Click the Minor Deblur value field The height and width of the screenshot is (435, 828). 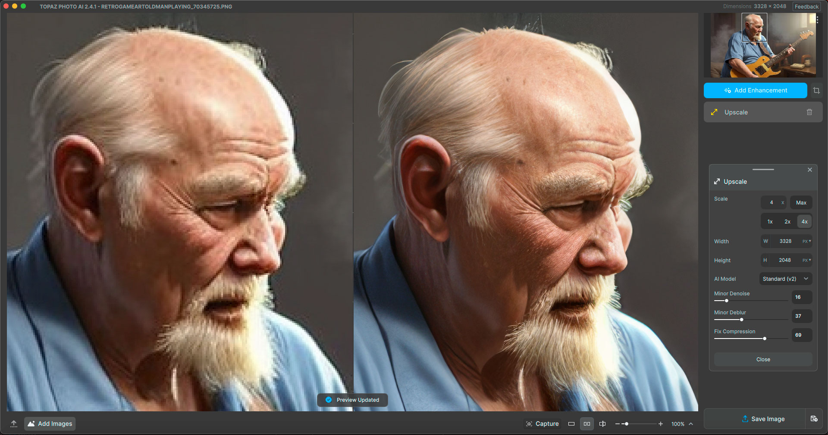[x=801, y=316]
